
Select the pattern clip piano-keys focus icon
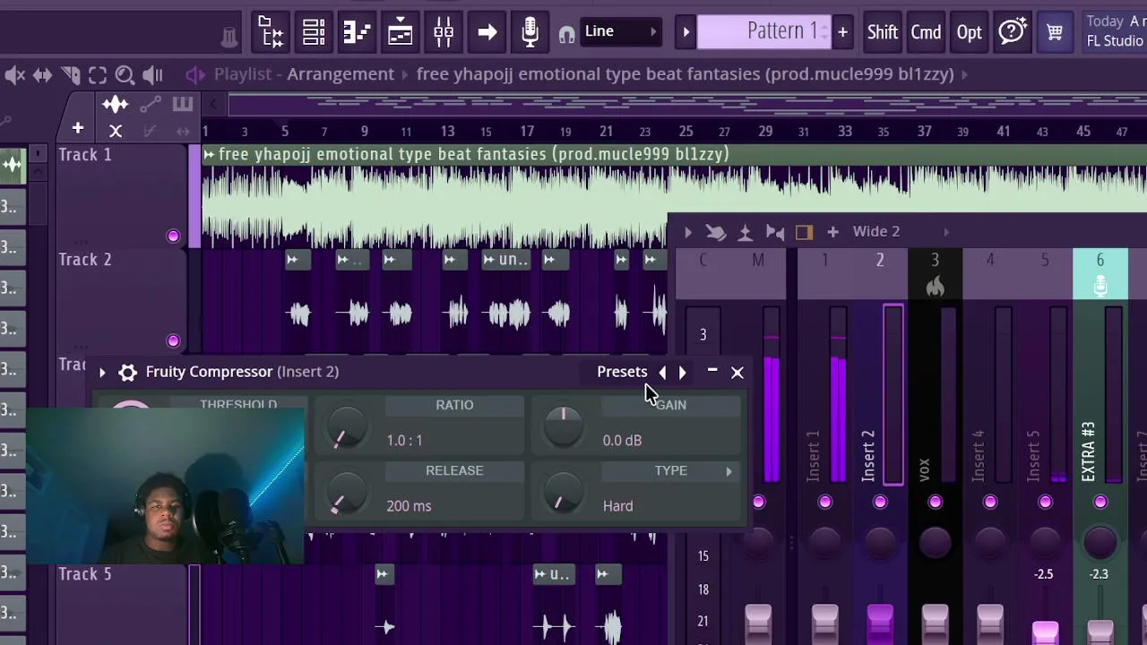pyautogui.click(x=183, y=105)
